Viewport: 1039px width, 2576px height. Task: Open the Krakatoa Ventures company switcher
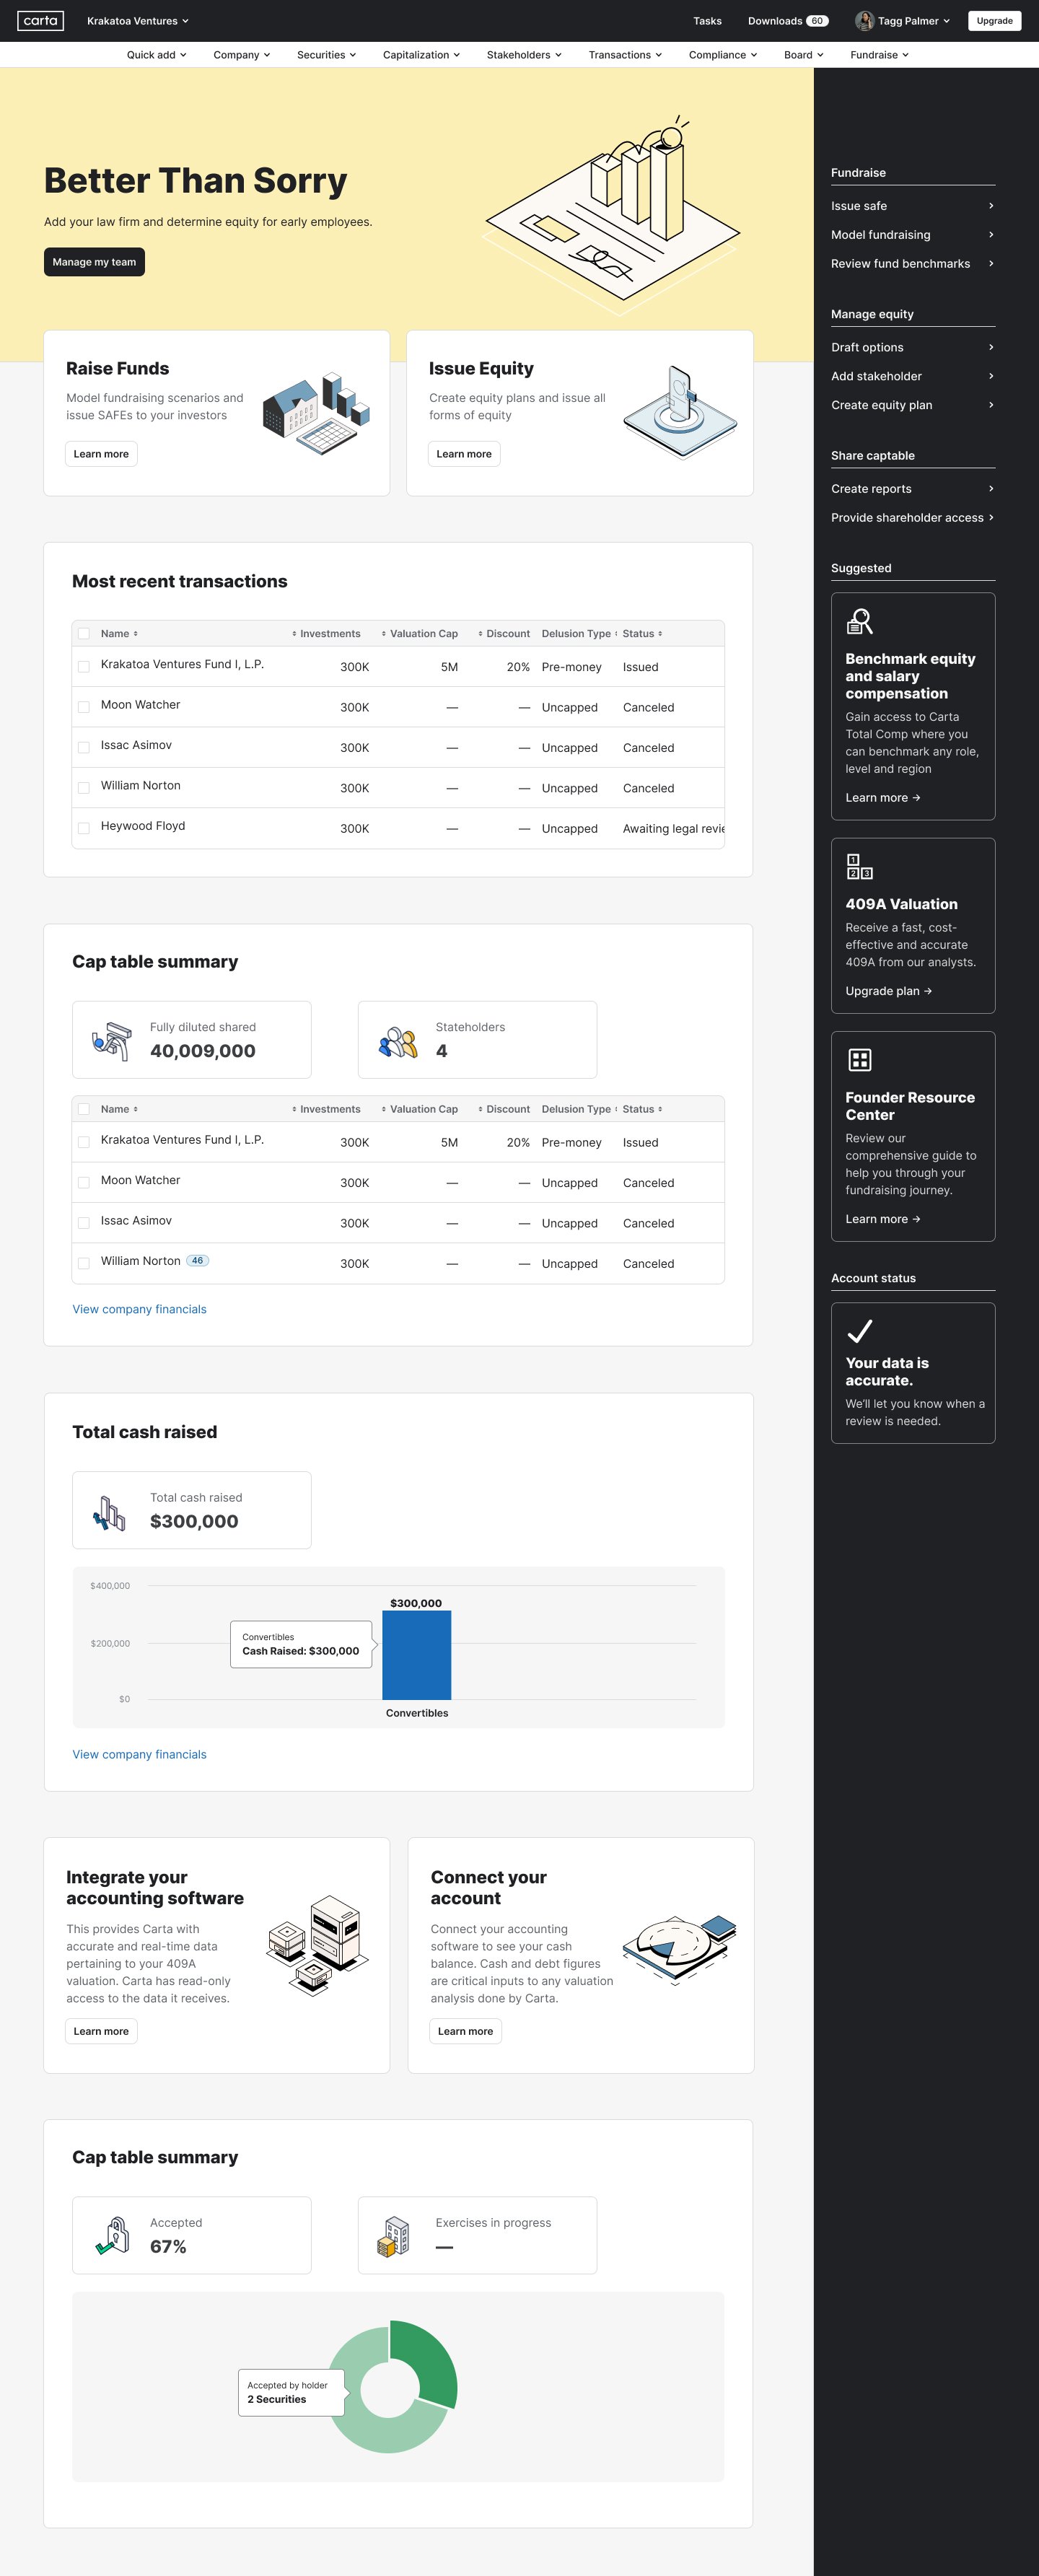click(x=137, y=21)
